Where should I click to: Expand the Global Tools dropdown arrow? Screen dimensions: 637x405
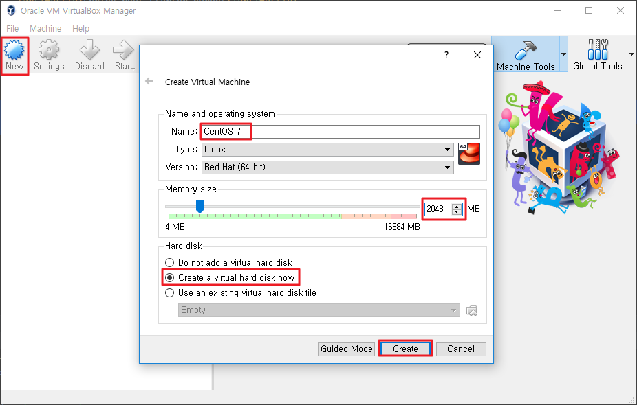coord(631,54)
